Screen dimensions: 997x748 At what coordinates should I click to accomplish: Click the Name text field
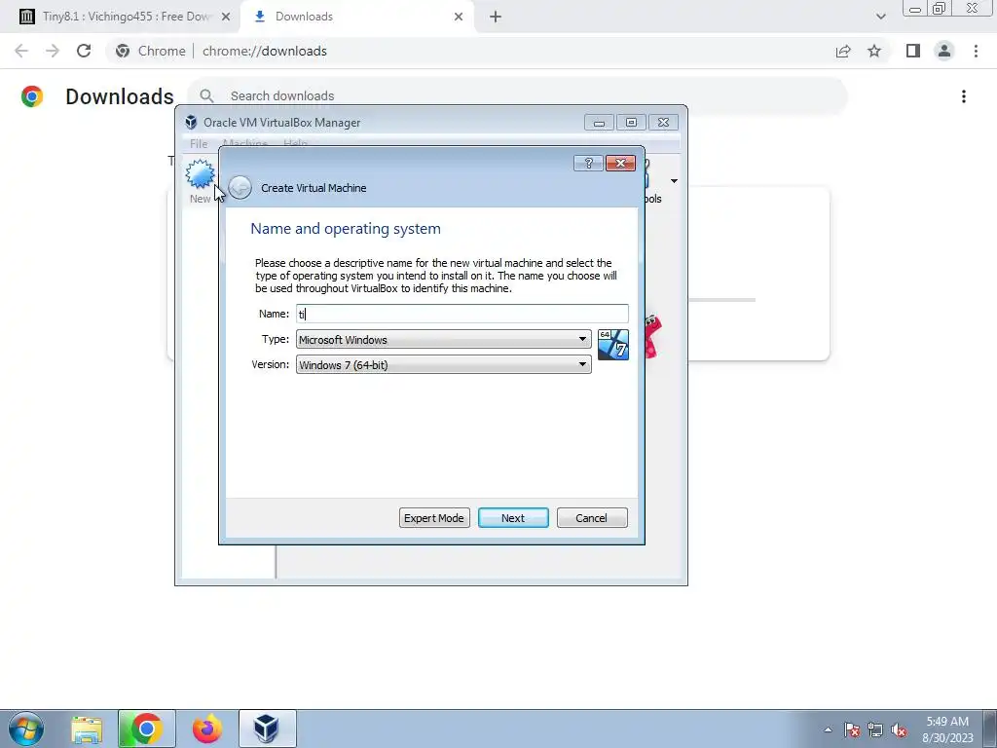pyautogui.click(x=462, y=314)
